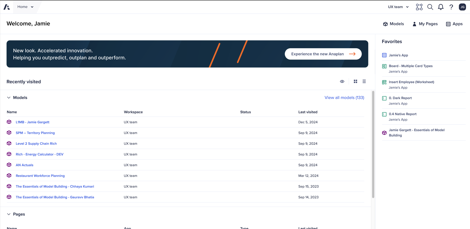Click the Essentials of Model Building favorite icon

384,133
